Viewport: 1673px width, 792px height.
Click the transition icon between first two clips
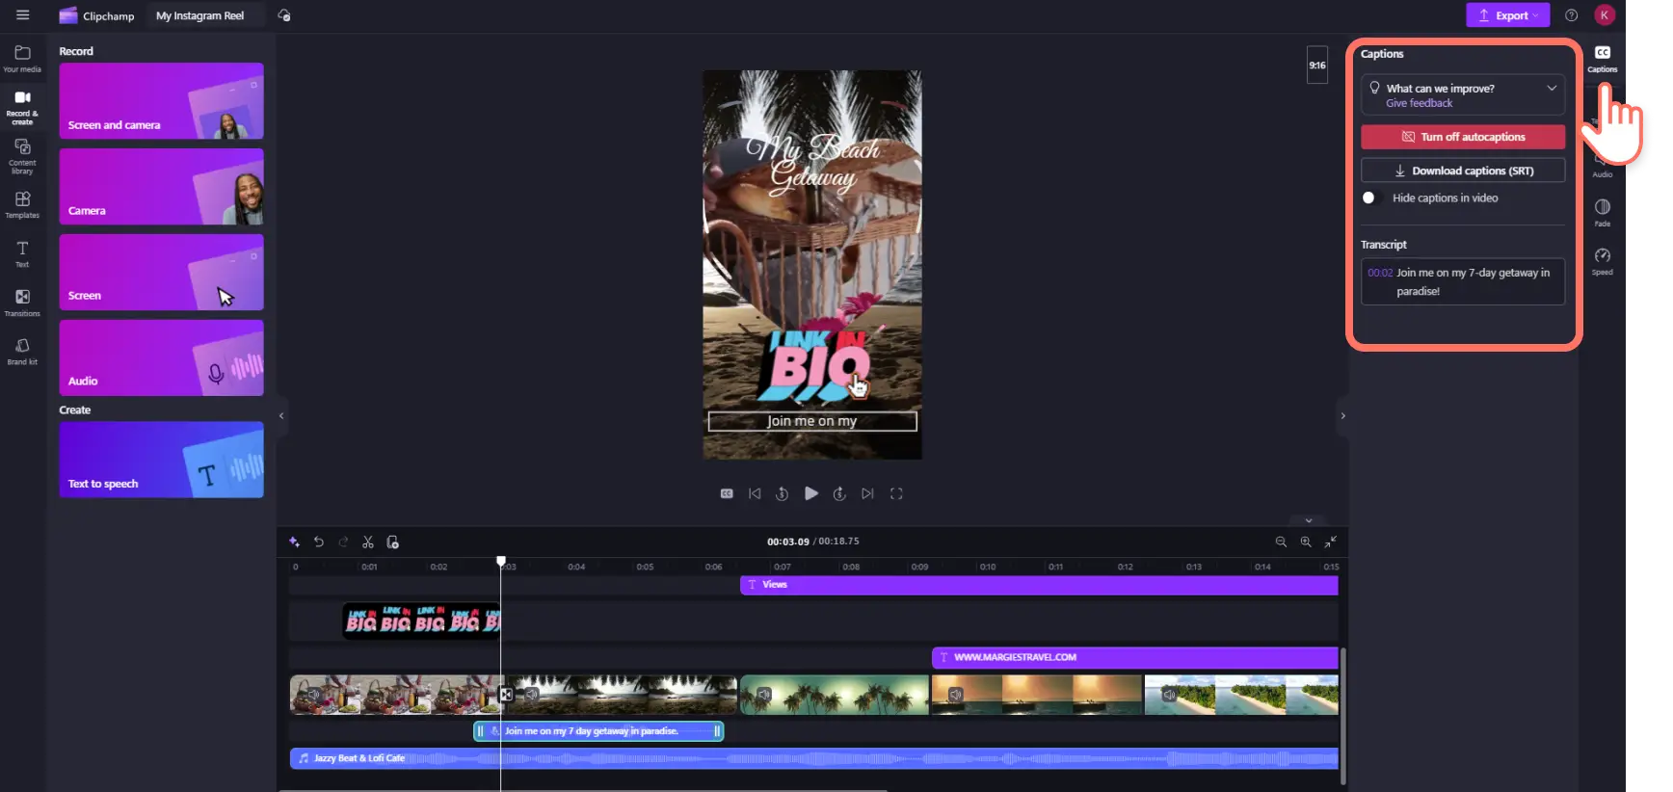[x=506, y=694]
